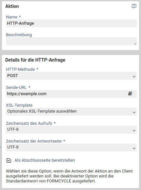Click the Aktion panel heading
Viewport: 141px width, 190px height.
click(12, 6)
